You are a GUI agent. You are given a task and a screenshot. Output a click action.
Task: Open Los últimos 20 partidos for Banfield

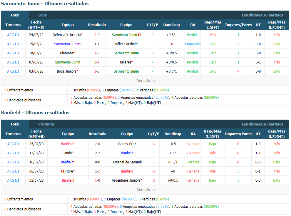point(262,124)
